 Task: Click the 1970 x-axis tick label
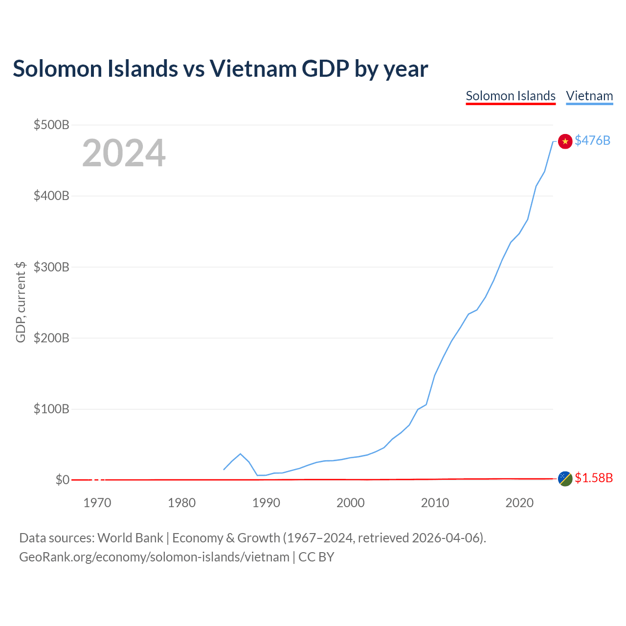click(97, 503)
